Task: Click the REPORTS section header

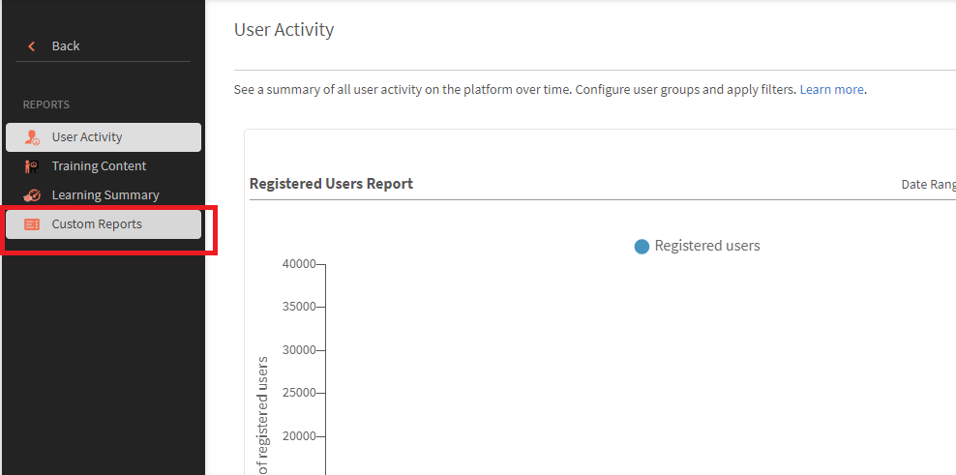Action: pos(46,104)
